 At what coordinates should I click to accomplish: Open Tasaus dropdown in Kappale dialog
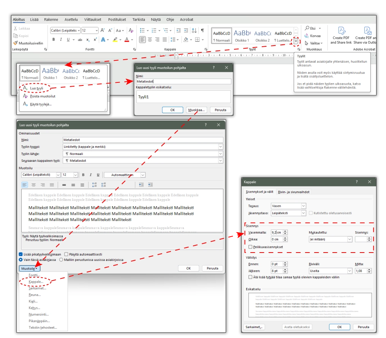click(304, 206)
